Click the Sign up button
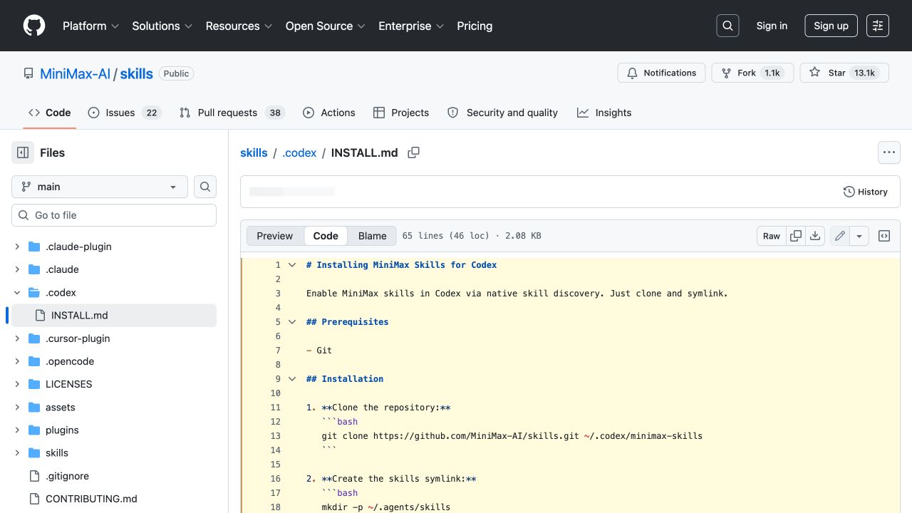The height and width of the screenshot is (513, 912). tap(831, 26)
